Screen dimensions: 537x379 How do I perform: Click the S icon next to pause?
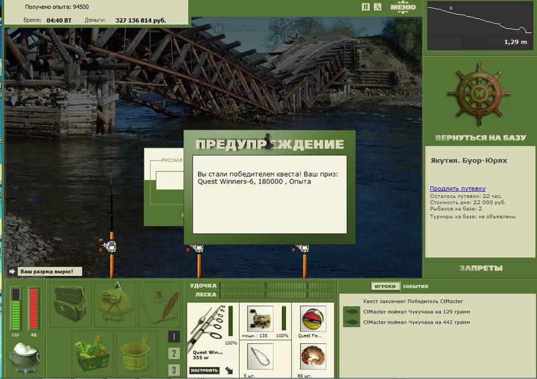click(377, 7)
